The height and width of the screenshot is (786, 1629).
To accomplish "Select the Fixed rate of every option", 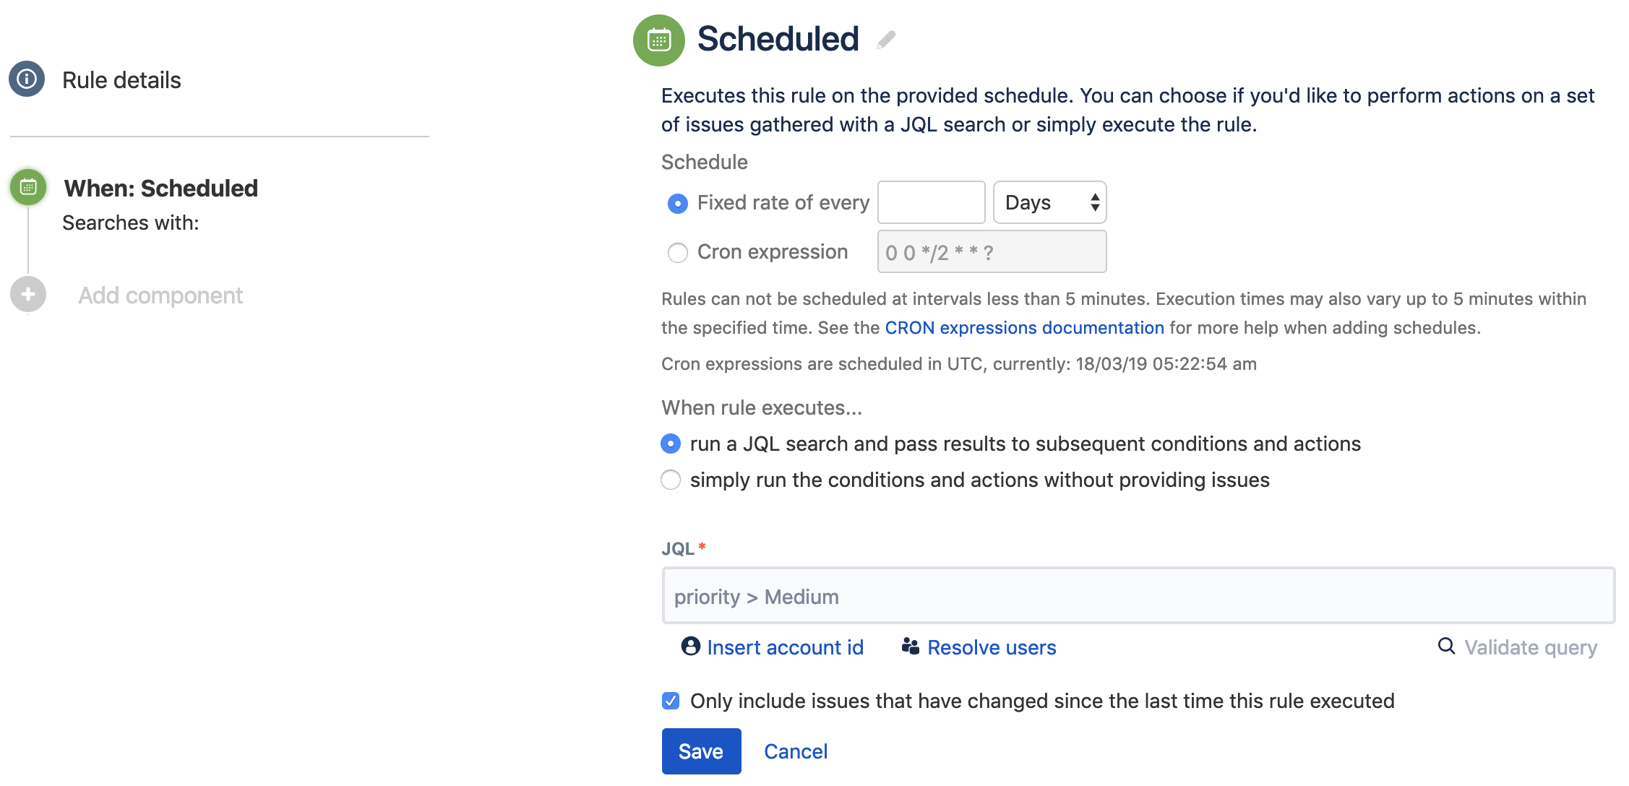I will pos(677,204).
